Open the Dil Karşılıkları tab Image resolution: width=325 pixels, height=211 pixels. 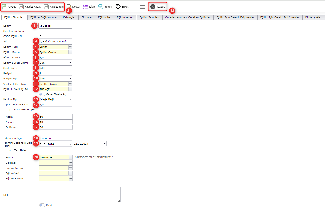tap(314, 17)
